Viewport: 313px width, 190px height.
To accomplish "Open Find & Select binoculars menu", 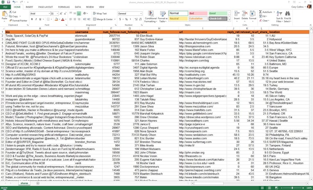I will pyautogui.click(x=288, y=16).
